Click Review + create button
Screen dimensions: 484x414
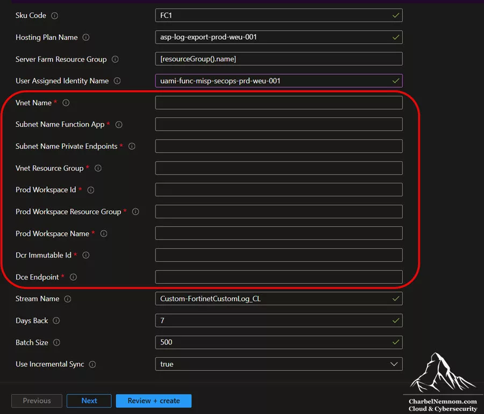(154, 401)
